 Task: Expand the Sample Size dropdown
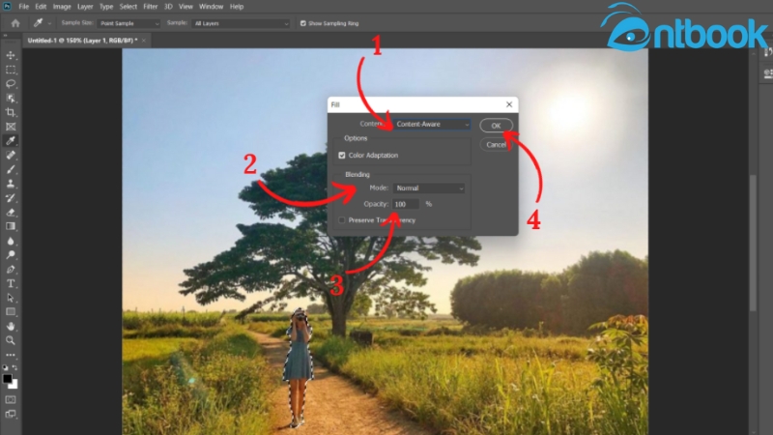coord(128,22)
